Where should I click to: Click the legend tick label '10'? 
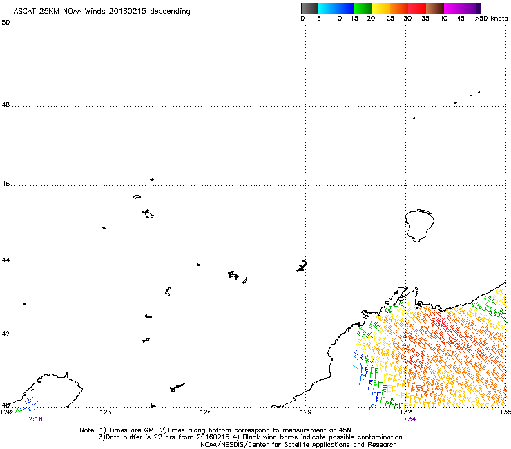(x=338, y=19)
